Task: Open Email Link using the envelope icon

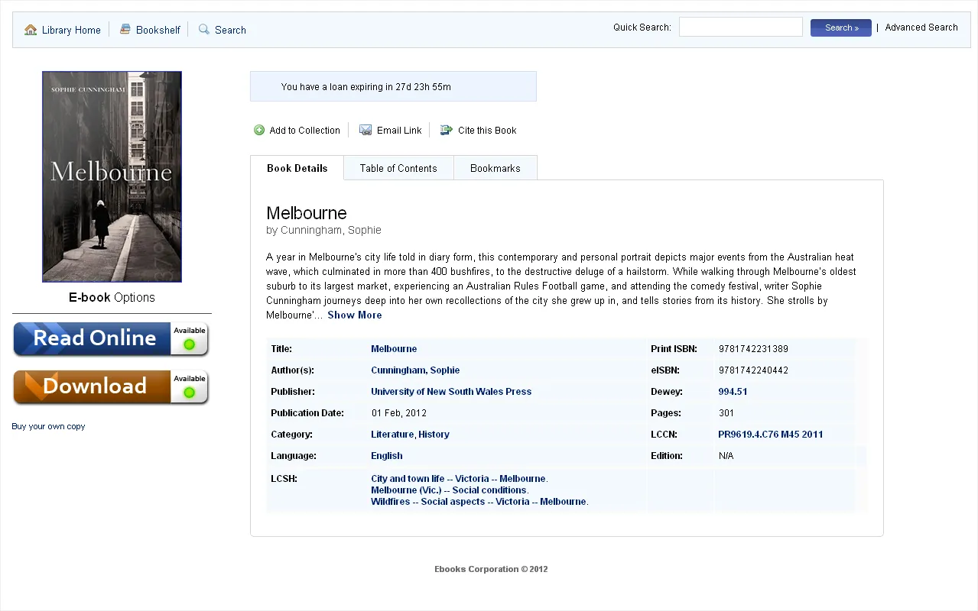Action: (x=366, y=130)
